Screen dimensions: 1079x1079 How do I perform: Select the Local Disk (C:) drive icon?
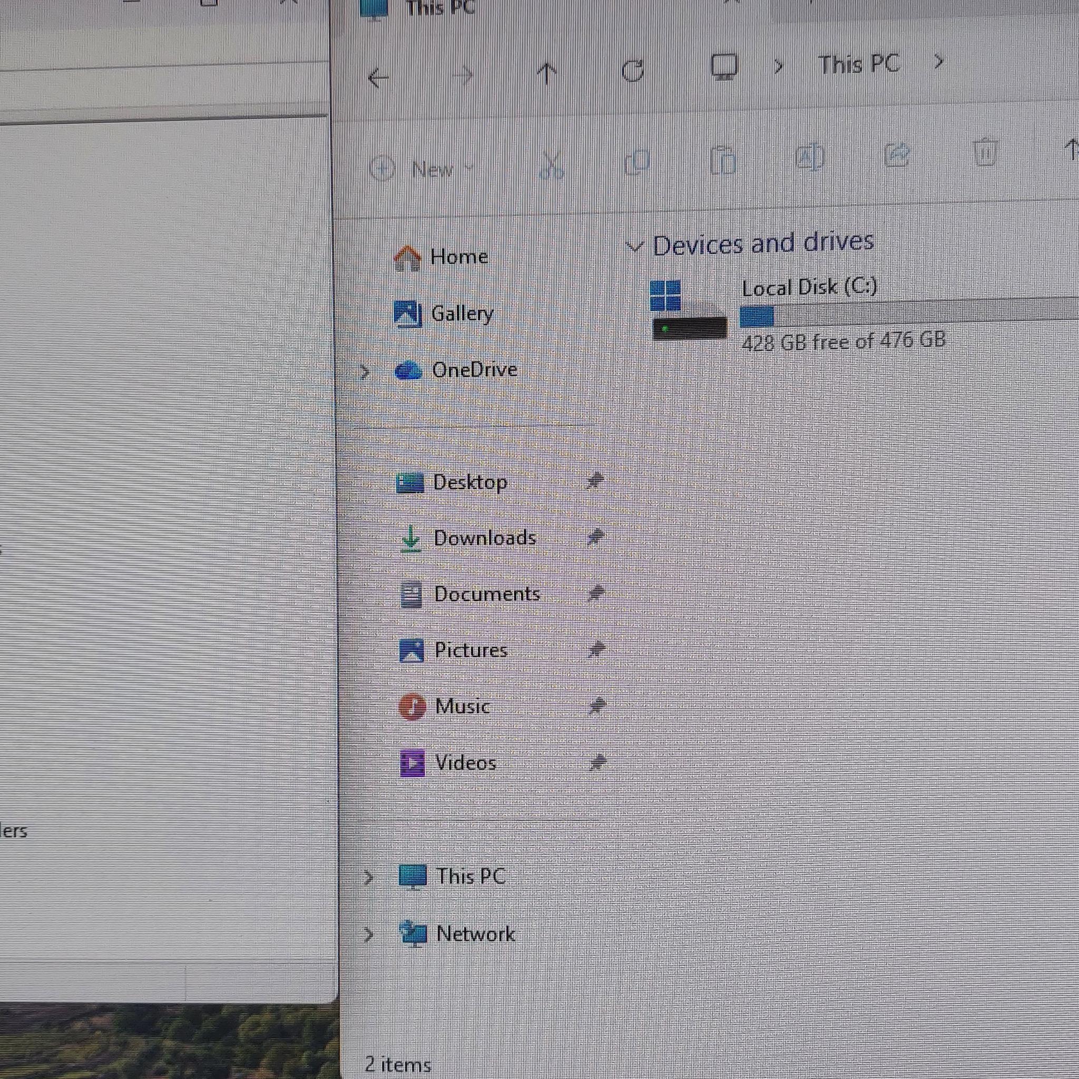690,310
